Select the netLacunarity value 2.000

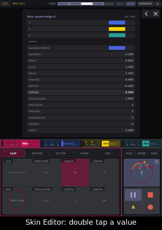tap(129, 99)
